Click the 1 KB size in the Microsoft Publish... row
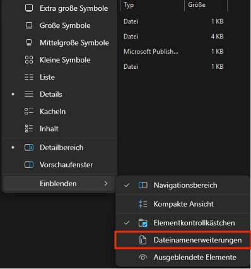Image resolution: width=251 pixels, height=269 pixels. 217,52
